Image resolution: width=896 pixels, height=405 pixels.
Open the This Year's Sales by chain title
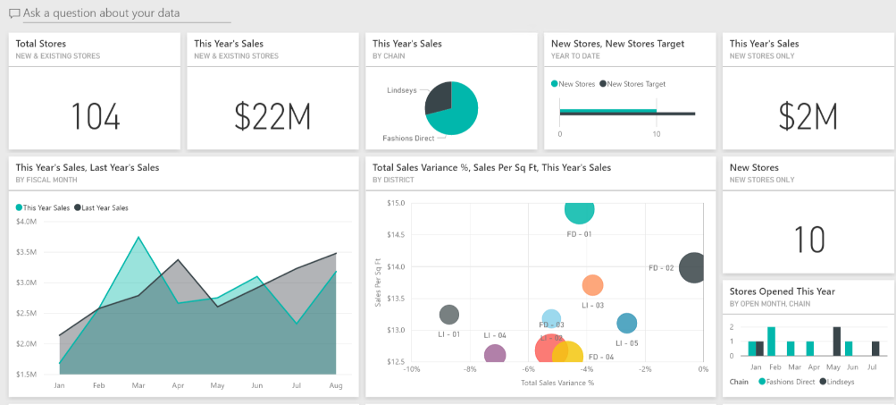coord(406,44)
